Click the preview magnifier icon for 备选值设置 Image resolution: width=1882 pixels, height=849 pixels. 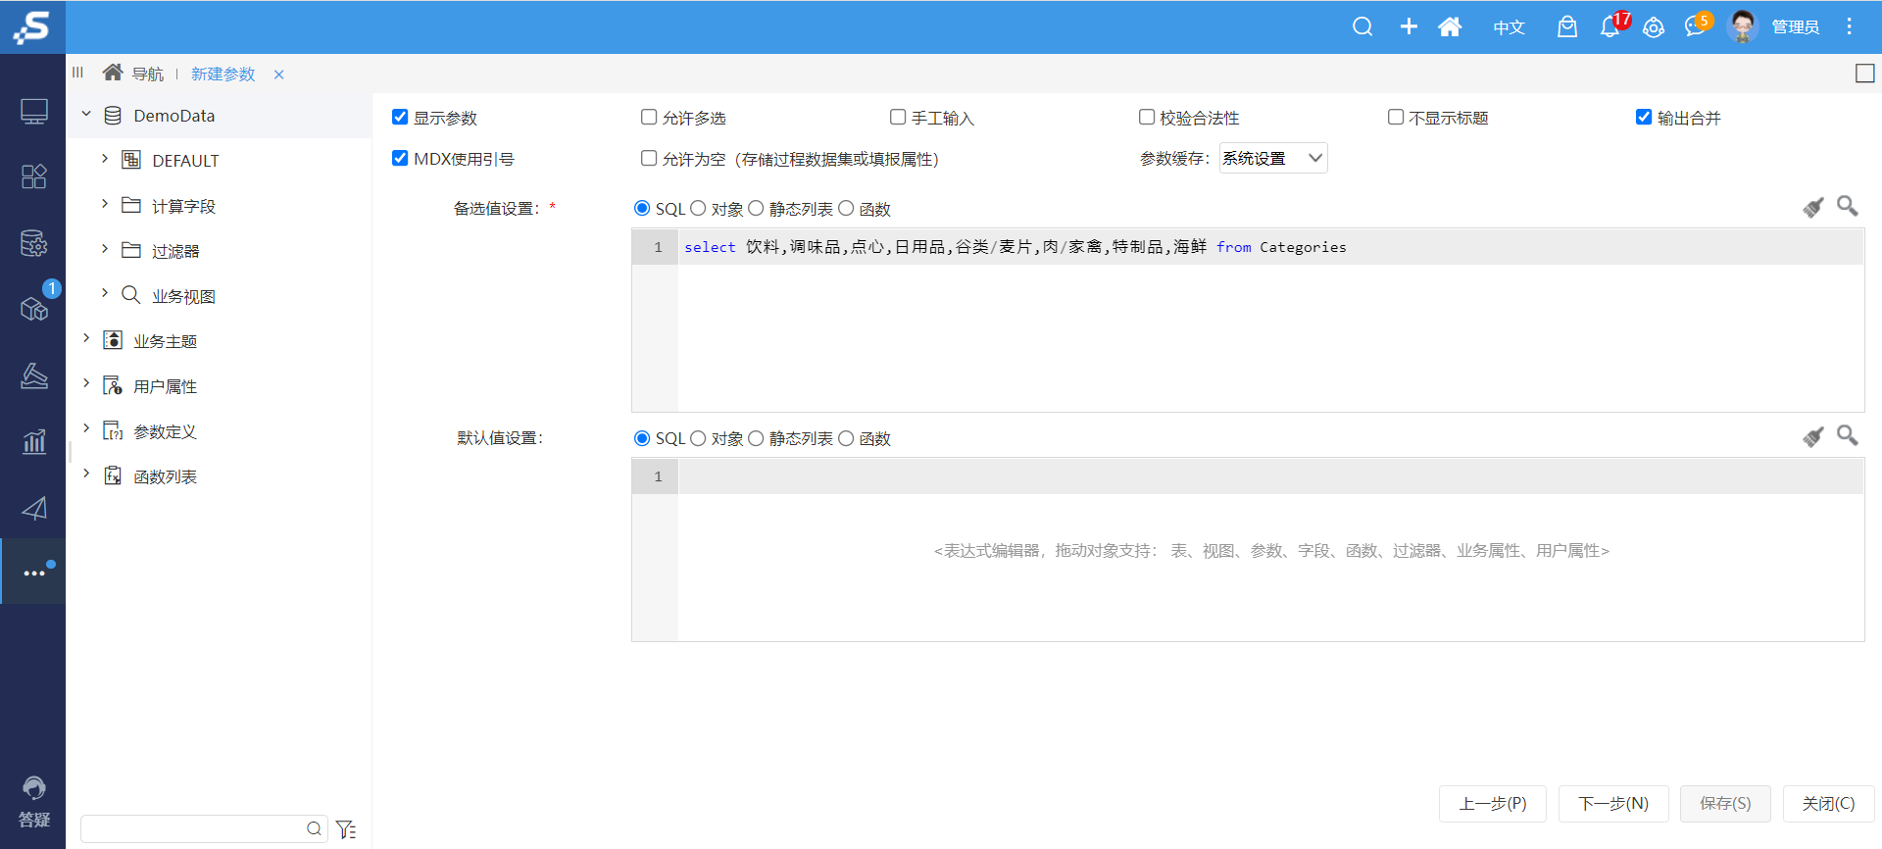point(1848,206)
